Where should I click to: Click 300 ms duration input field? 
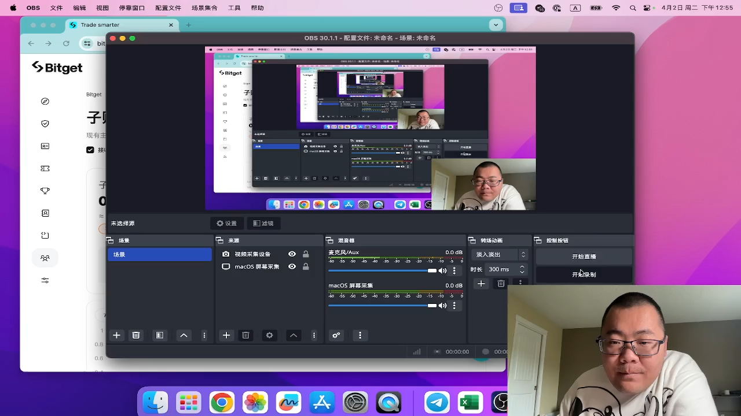coord(501,269)
